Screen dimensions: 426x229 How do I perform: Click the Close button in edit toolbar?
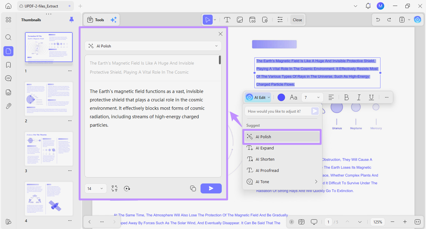[297, 20]
